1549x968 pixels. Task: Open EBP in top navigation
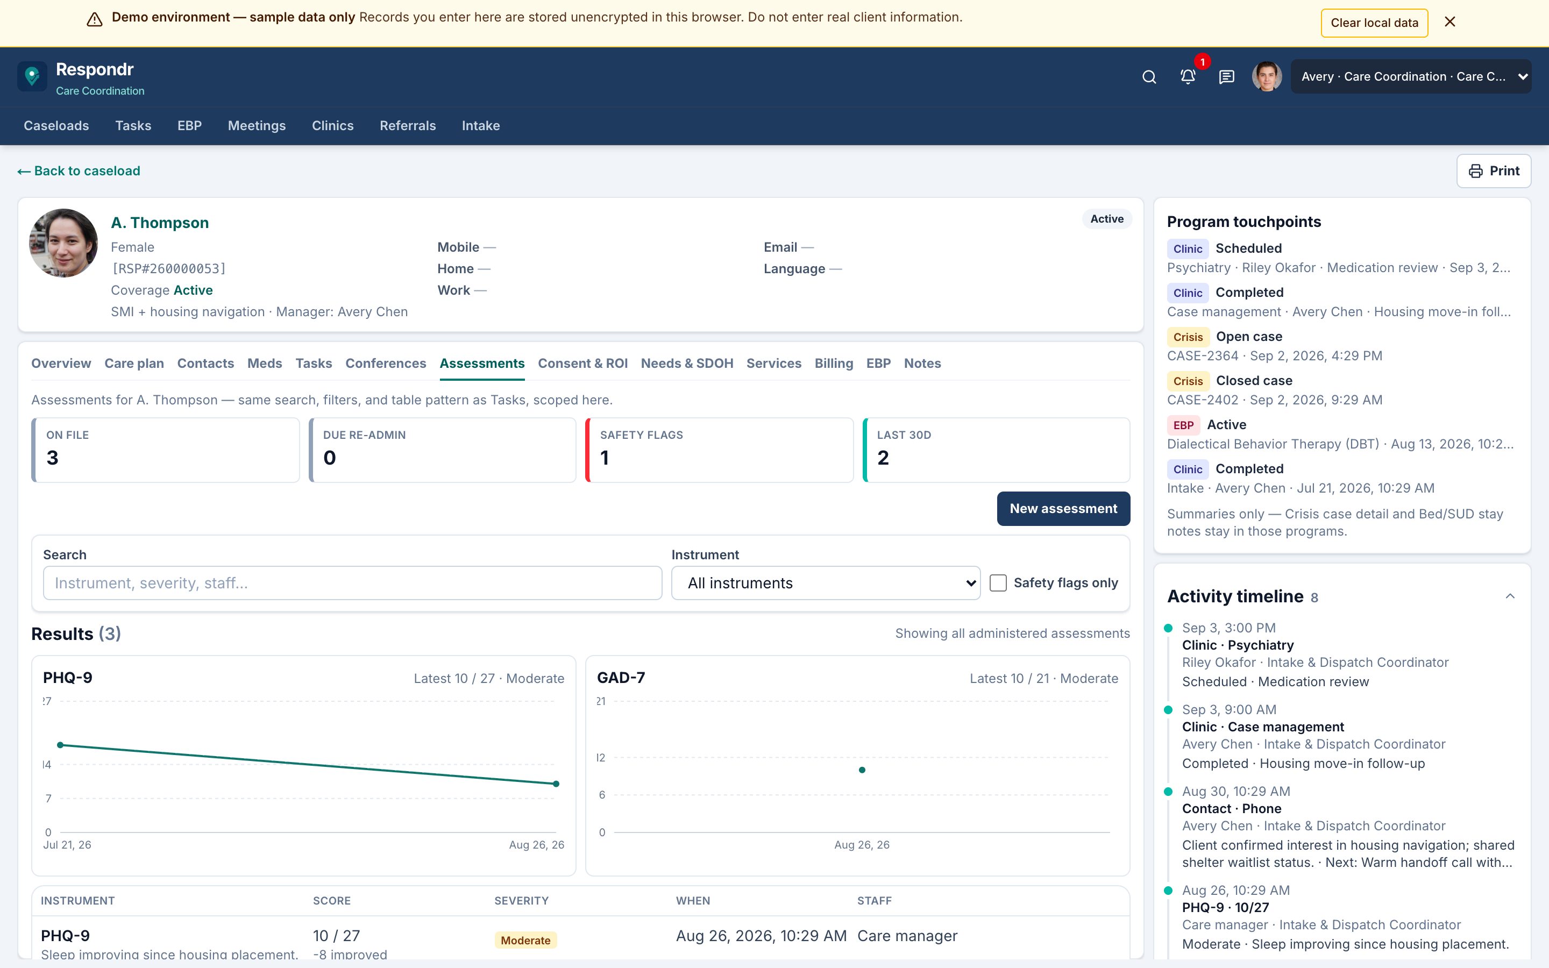point(189,126)
